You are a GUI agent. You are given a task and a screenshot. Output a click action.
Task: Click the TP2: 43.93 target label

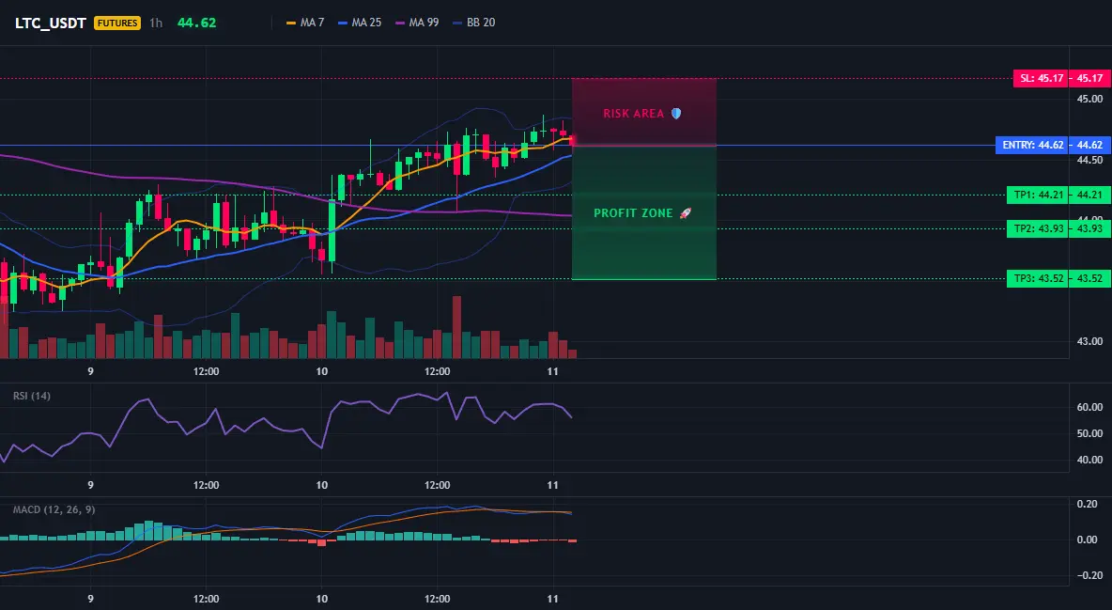point(1038,228)
